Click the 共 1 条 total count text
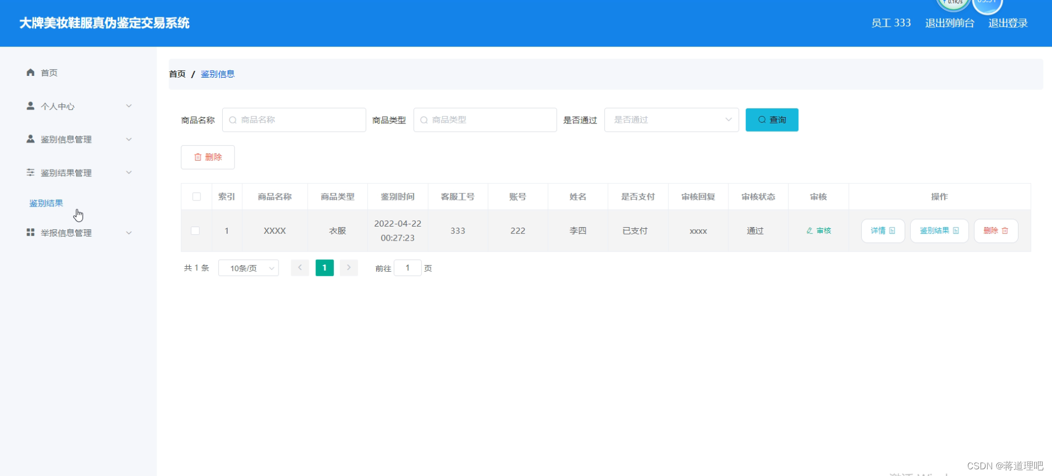 (196, 268)
